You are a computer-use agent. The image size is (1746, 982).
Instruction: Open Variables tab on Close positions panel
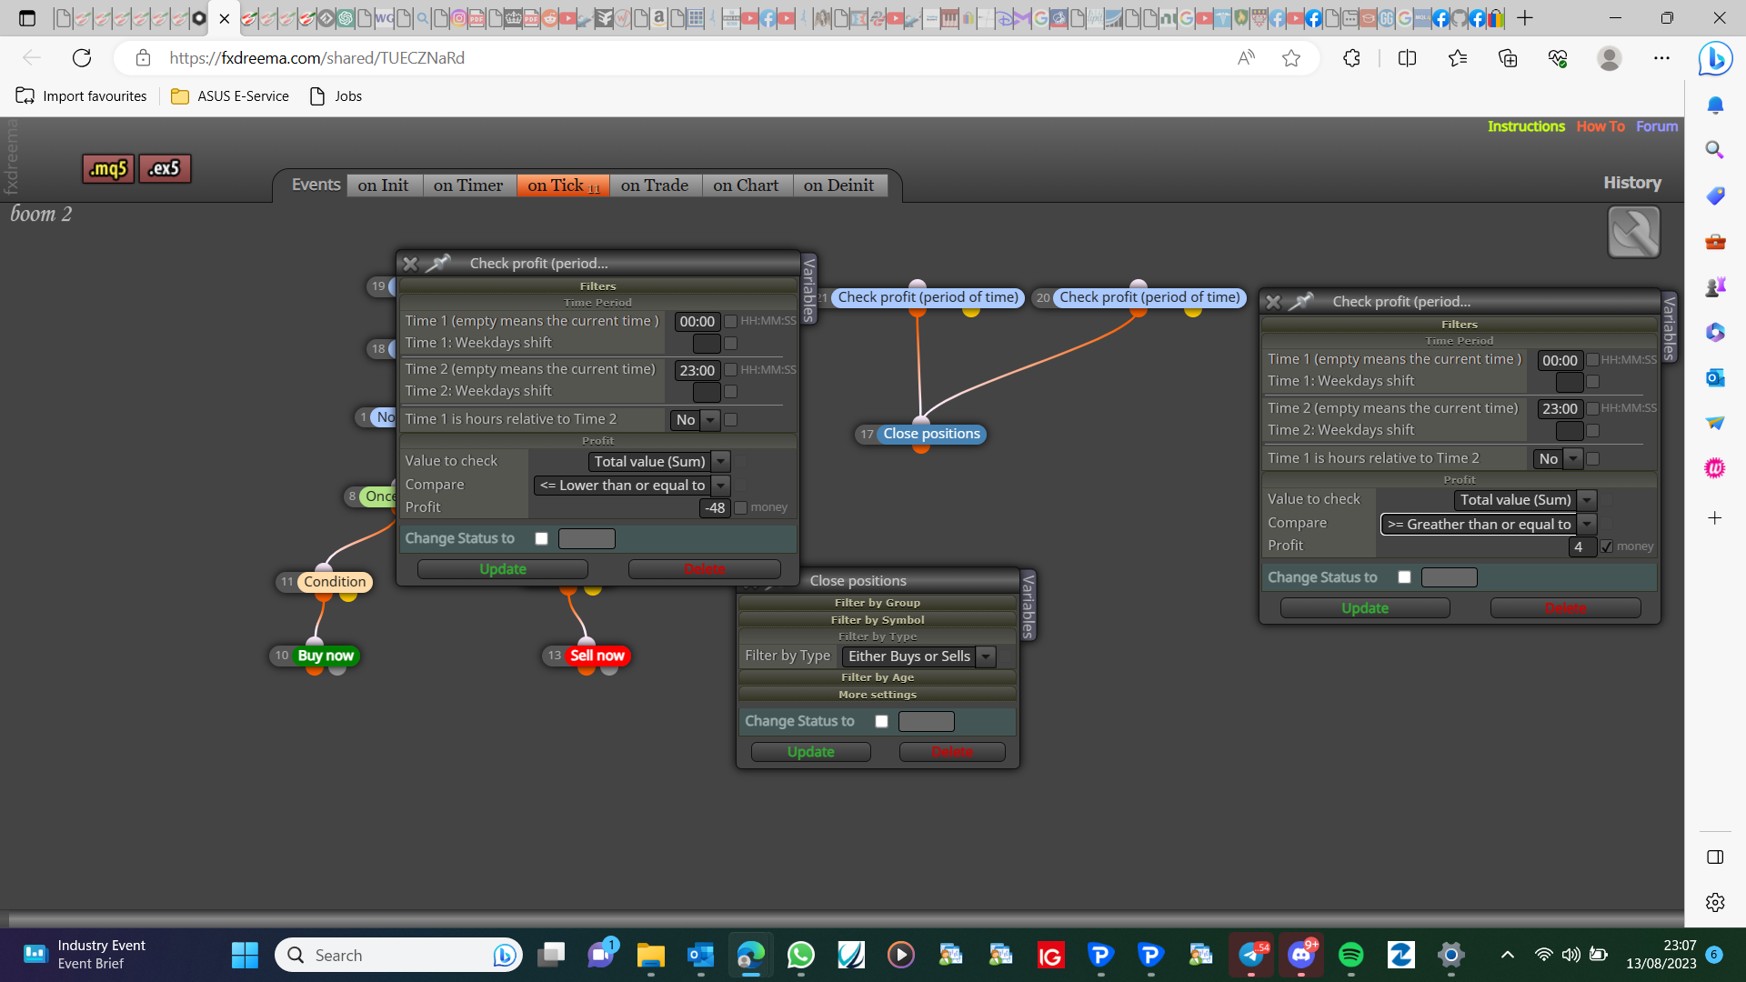tap(1029, 606)
